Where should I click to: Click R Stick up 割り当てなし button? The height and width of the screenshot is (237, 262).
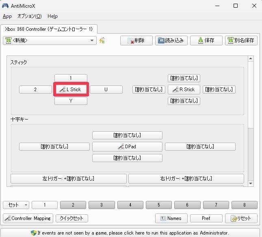point(184,78)
